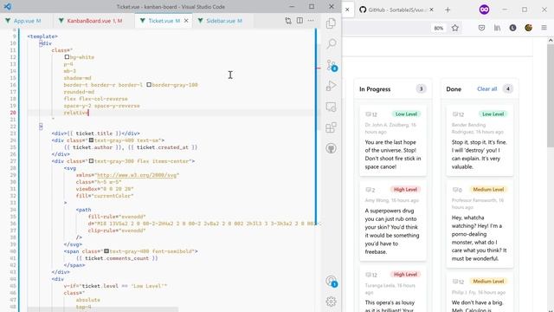Image resolution: width=554 pixels, height=312 pixels.
Task: Click the 'Stop it, stop it' ticket text
Action: coord(480,154)
